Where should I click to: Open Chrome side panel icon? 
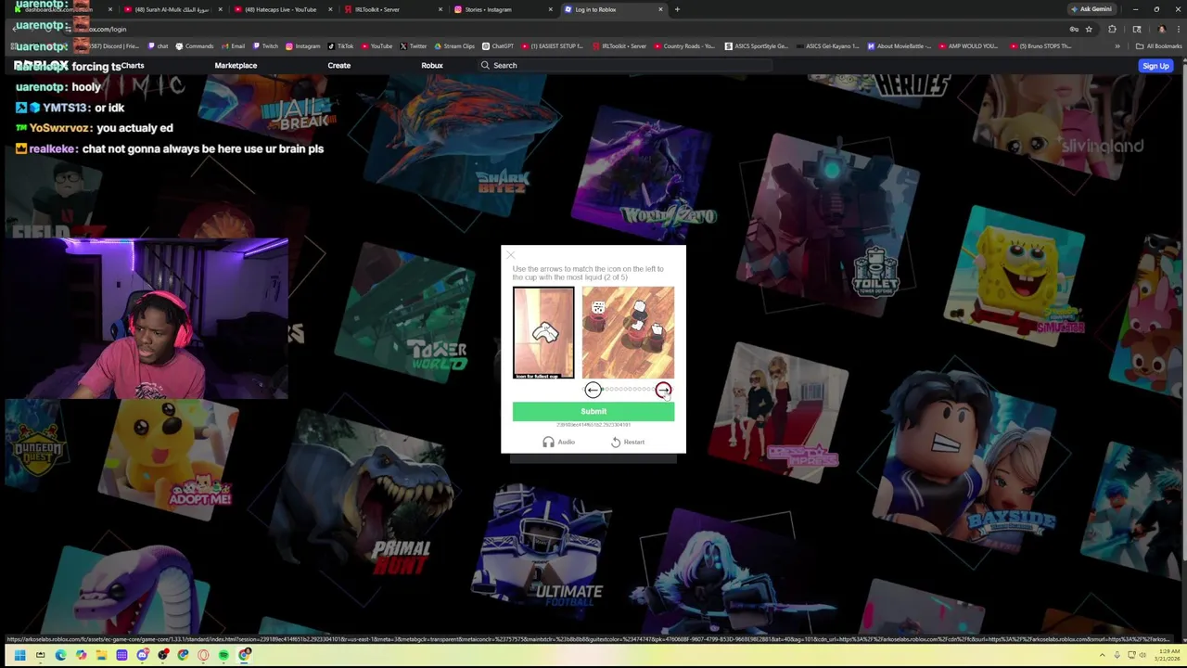[x=1137, y=29]
